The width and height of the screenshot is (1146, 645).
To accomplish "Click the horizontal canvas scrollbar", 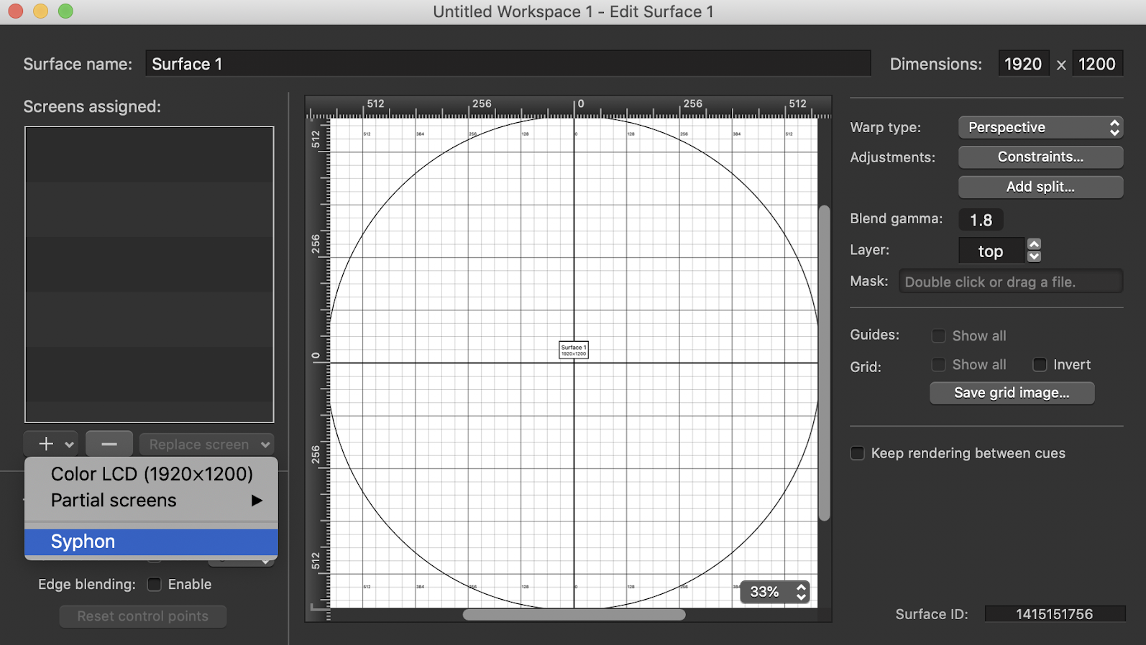I will [x=574, y=615].
